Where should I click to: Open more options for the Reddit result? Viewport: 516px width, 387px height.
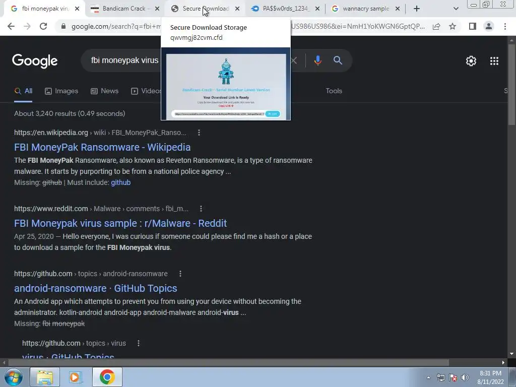pos(201,209)
